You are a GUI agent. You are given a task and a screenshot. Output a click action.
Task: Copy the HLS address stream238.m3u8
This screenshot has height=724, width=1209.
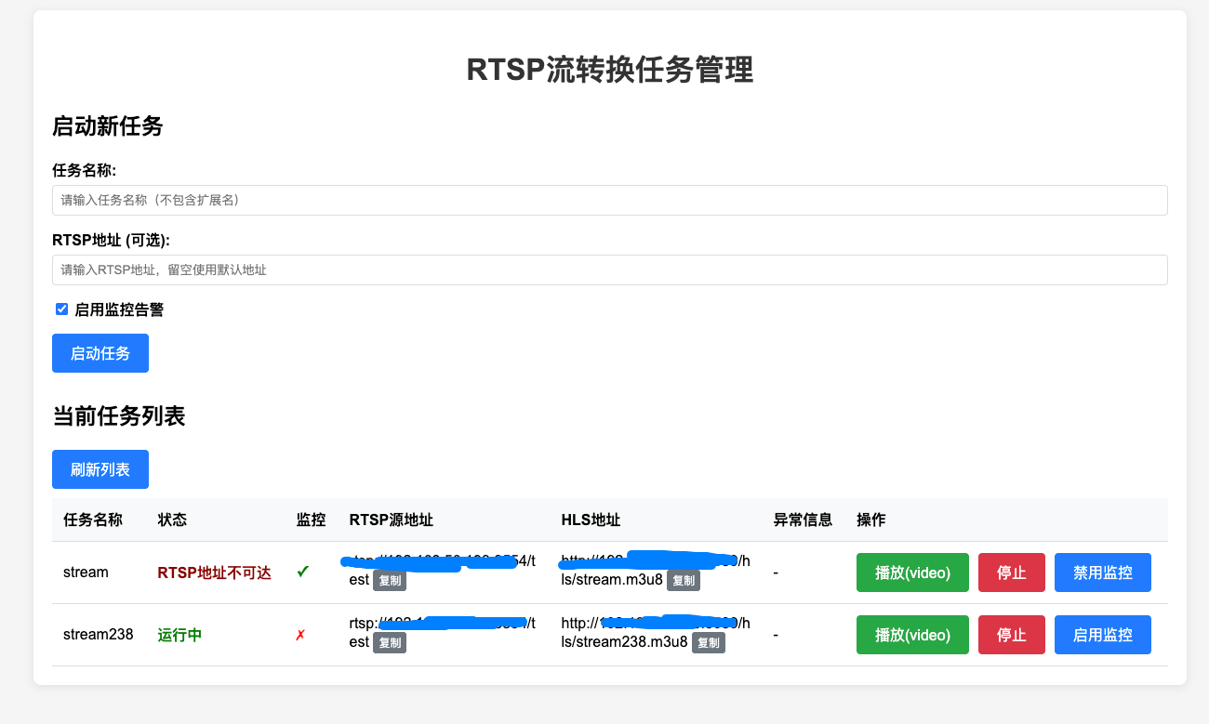pos(709,643)
